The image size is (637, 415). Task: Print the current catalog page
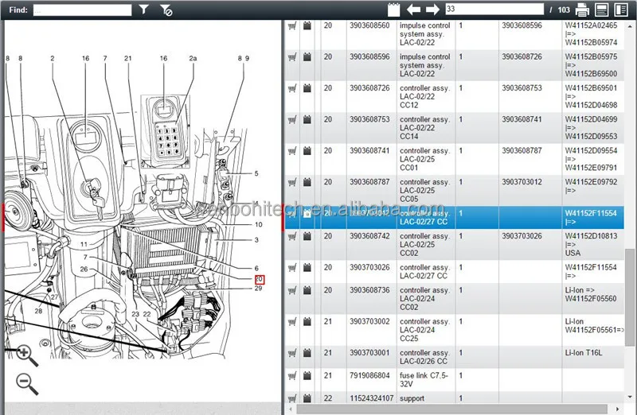(582, 10)
